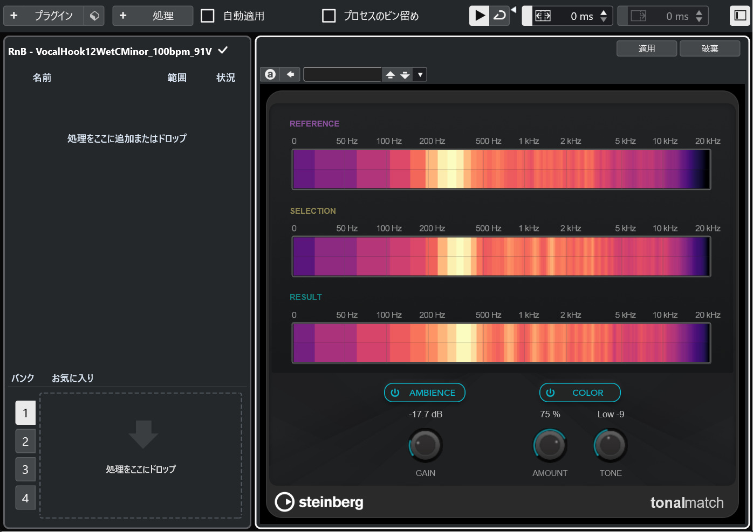Switch to the バンク tab

23,378
